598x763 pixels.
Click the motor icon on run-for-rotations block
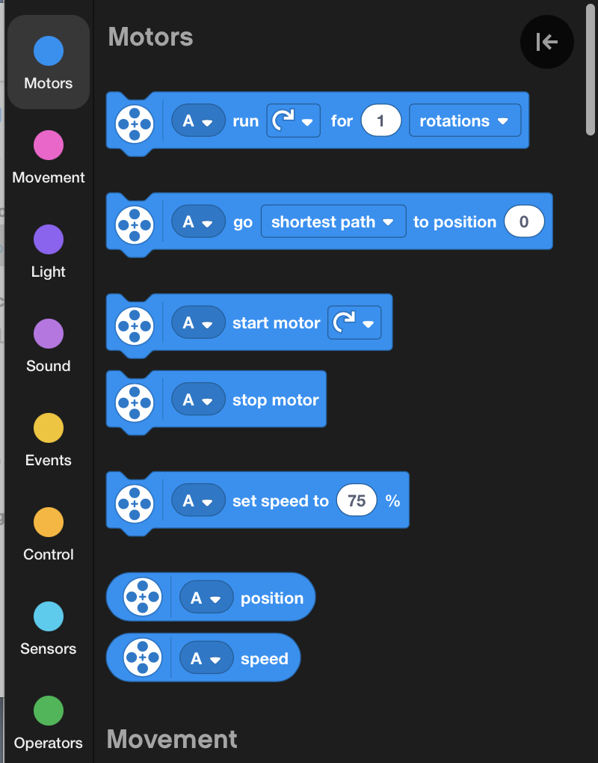pos(135,121)
